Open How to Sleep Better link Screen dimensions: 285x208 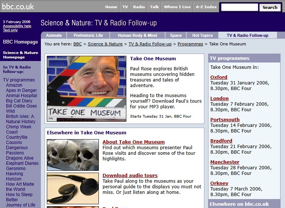19,197
